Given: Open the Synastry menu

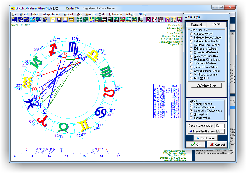Looking at the screenshot, I should 91,14.
